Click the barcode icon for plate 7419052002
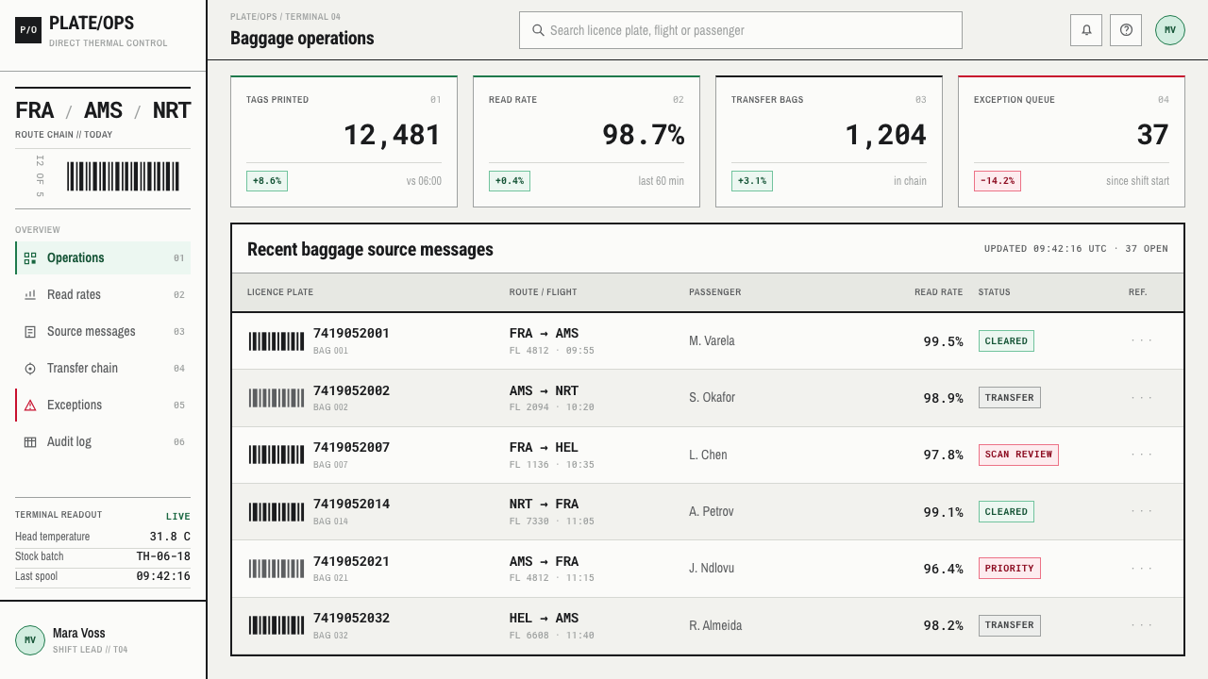The width and height of the screenshot is (1208, 679). tap(277, 398)
